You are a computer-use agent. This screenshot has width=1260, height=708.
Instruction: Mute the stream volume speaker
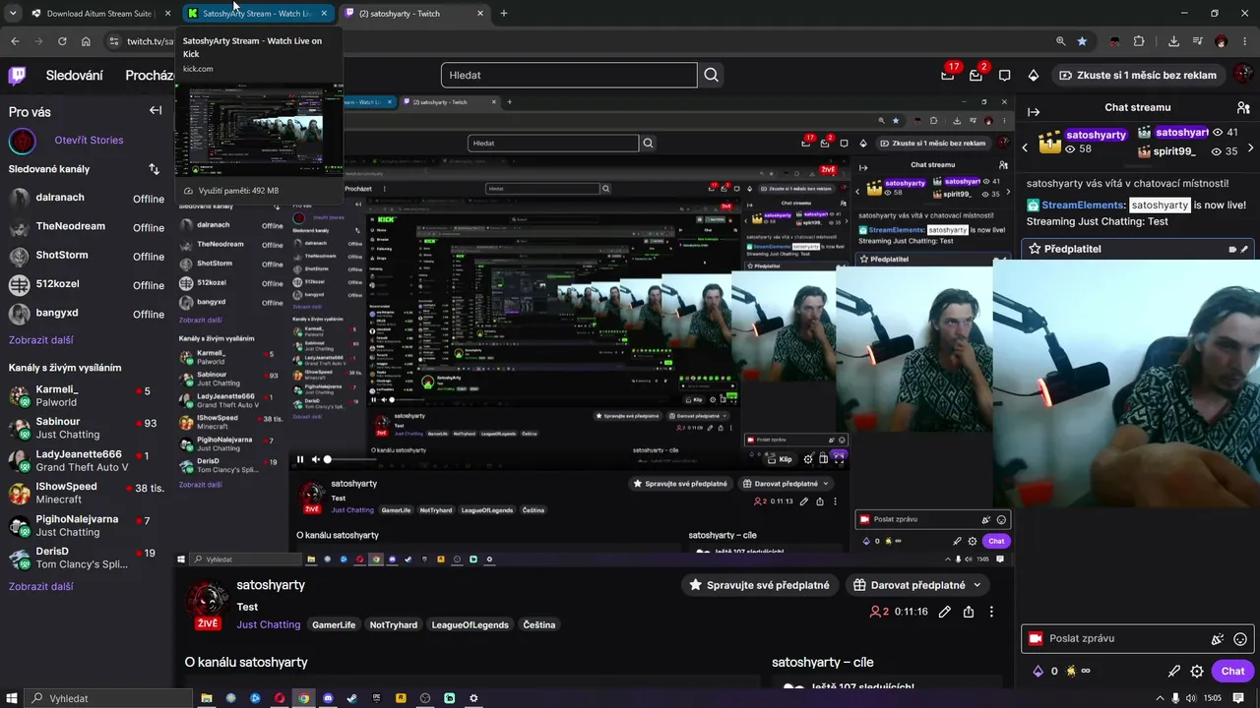(x=315, y=459)
